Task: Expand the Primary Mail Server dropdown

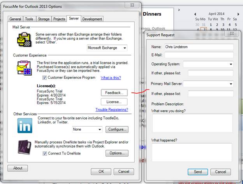Action: (x=208, y=84)
